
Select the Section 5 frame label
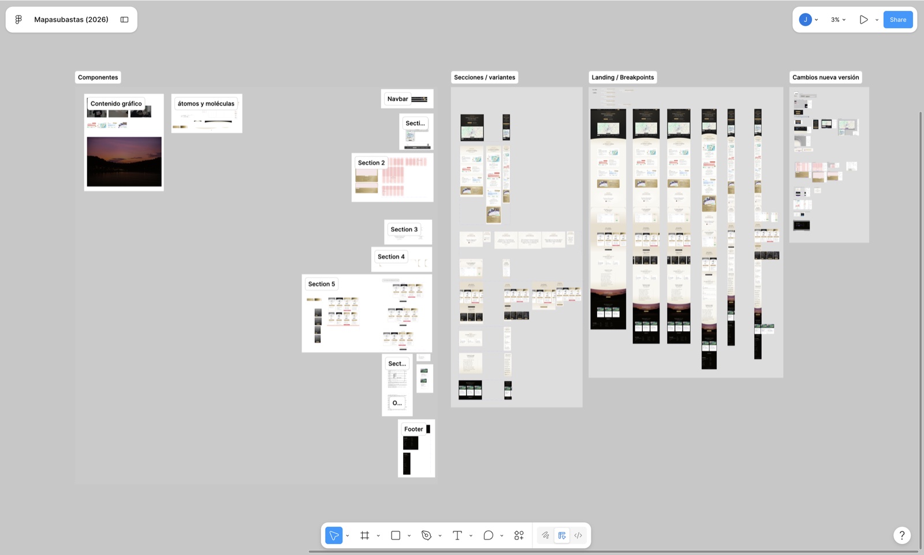321,284
